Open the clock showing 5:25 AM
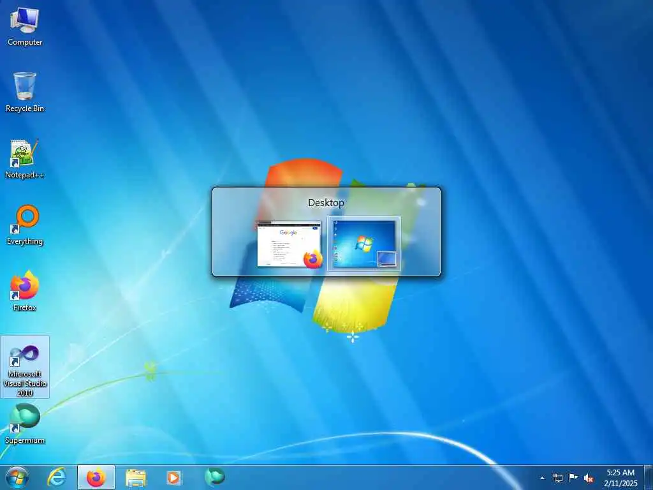 pyautogui.click(x=620, y=477)
